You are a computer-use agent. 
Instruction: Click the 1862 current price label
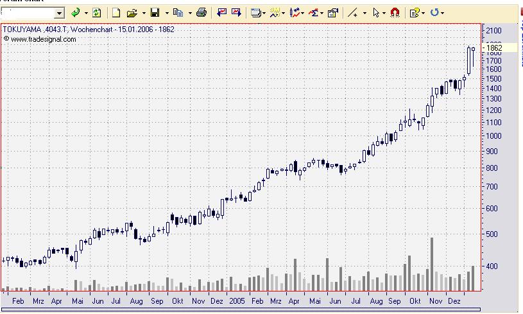[494, 48]
